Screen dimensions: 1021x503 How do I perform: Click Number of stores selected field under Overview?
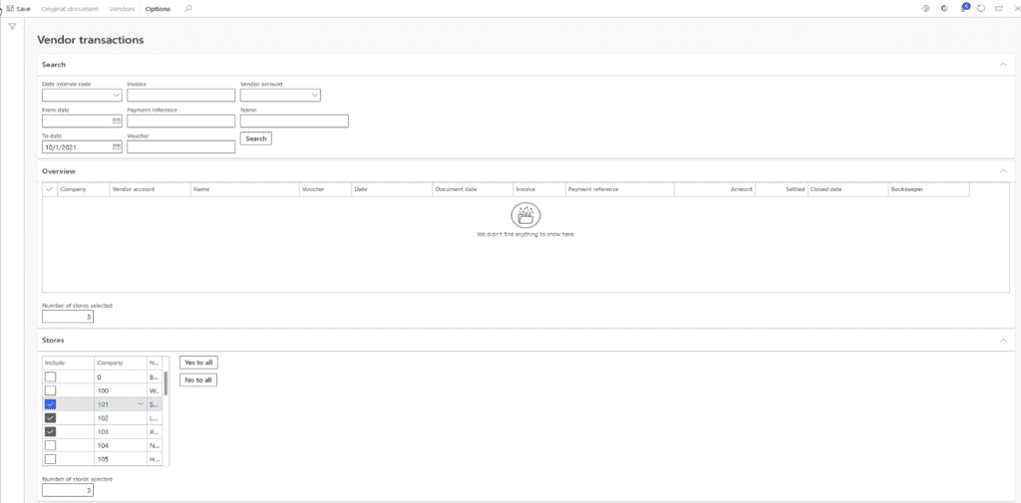68,317
